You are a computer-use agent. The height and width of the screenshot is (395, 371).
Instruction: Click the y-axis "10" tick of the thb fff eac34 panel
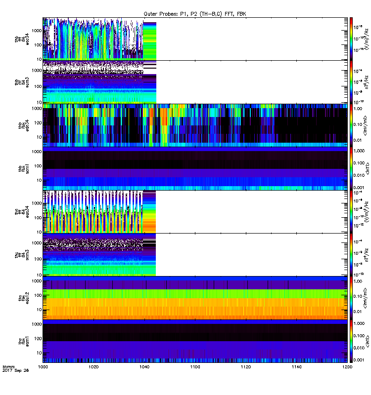click(x=40, y=59)
